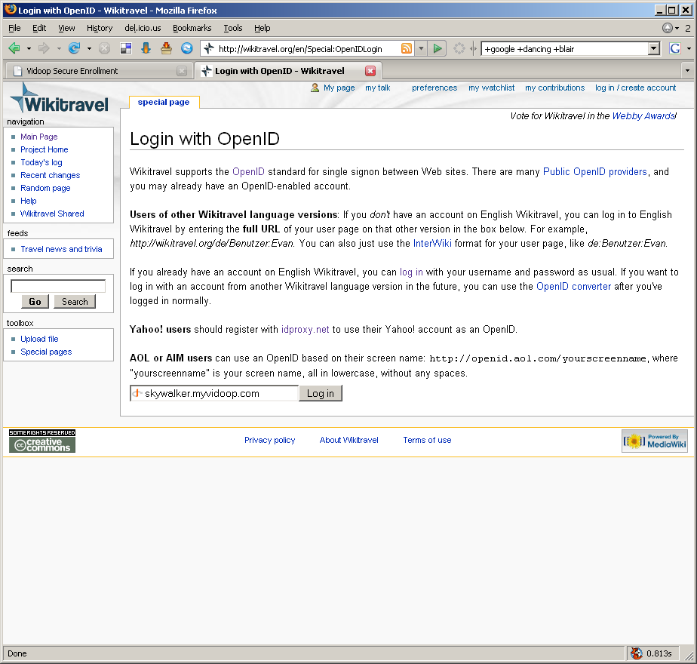Viewport: 697px width, 664px height.
Task: Open my watchlist link
Action: (491, 88)
